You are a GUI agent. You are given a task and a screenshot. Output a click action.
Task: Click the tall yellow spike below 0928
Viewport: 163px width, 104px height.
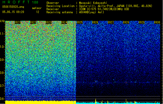[x=126, y=101]
